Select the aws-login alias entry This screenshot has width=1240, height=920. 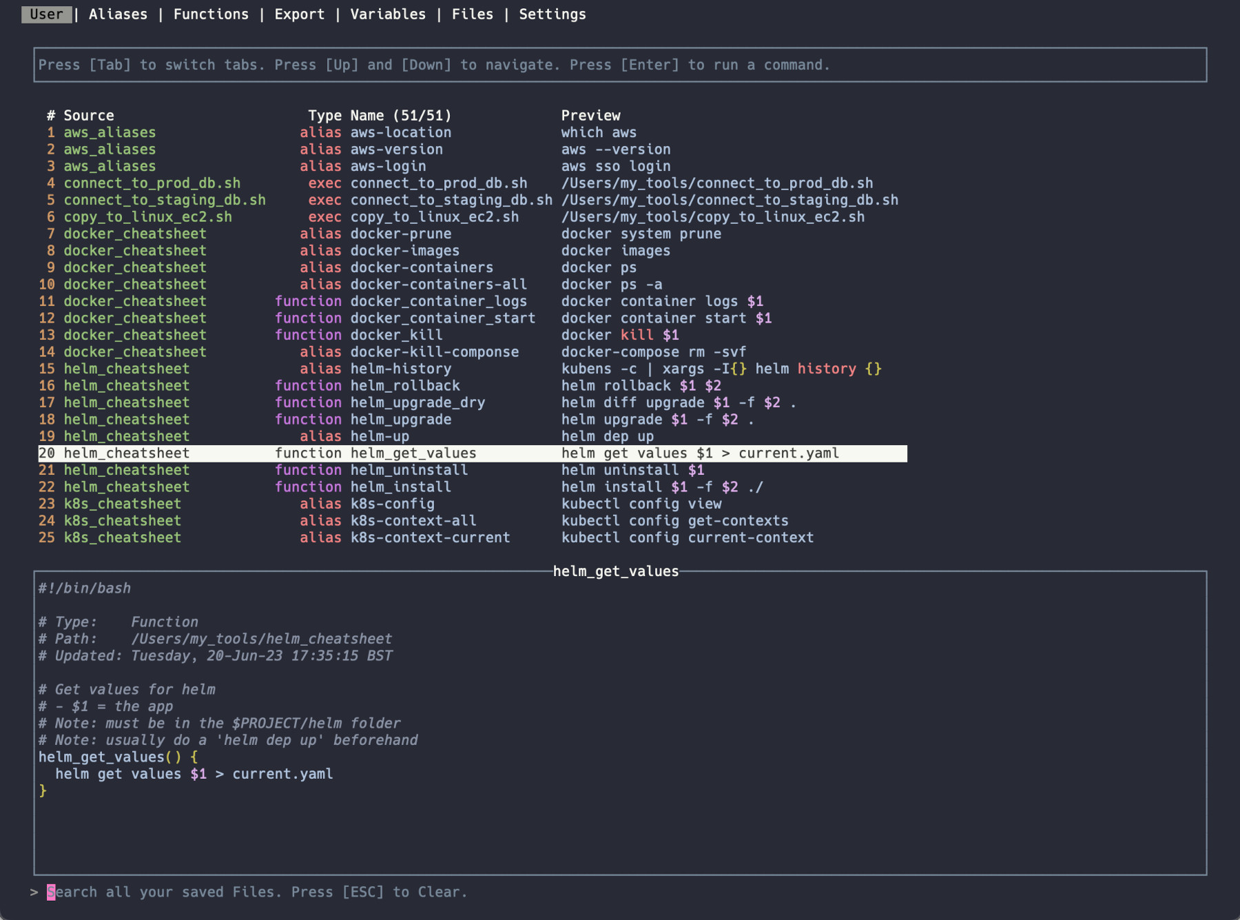point(388,166)
